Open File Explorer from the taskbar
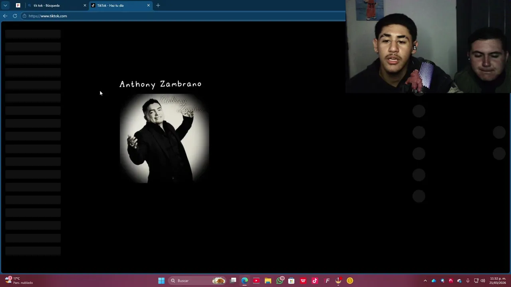This screenshot has height=287, width=511. pos(268,281)
